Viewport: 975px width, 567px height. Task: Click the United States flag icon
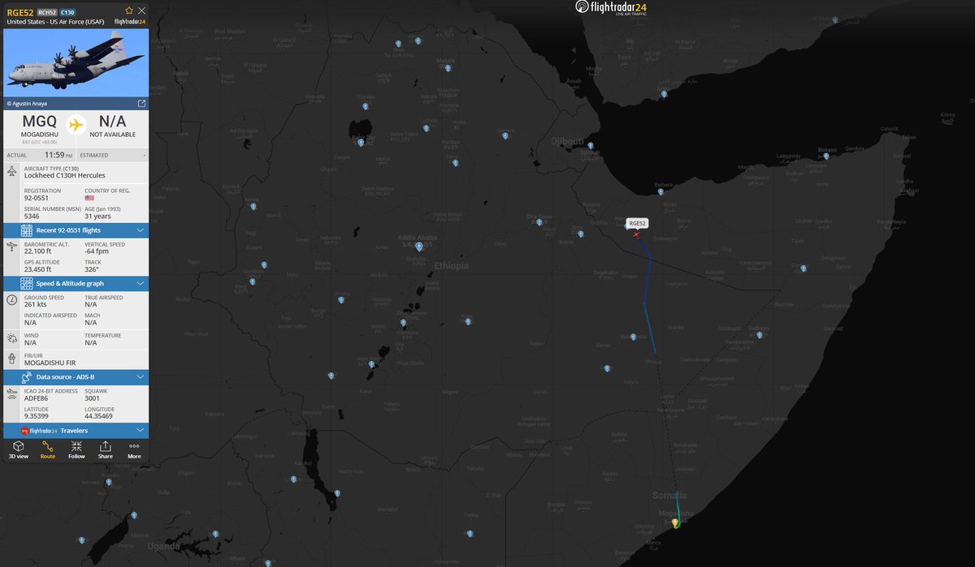(89, 197)
